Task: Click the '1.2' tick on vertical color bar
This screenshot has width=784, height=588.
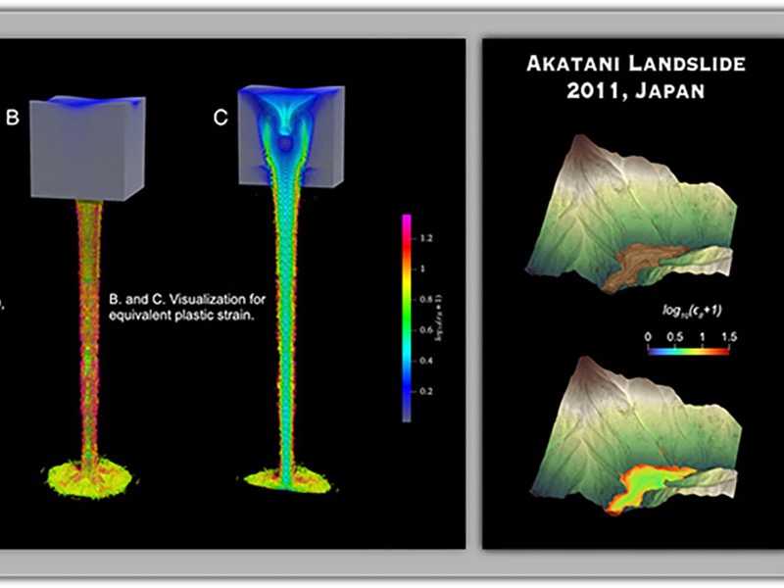Action: coord(425,238)
